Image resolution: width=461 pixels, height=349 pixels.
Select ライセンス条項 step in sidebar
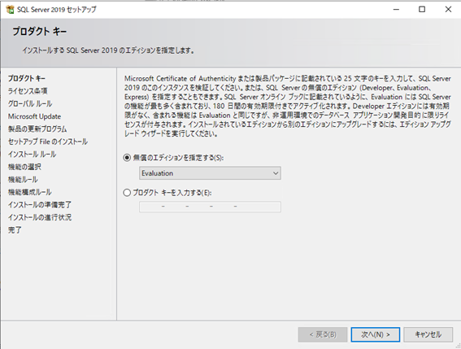(28, 91)
